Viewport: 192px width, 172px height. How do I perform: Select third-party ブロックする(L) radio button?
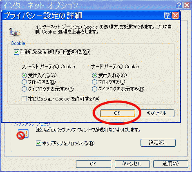coord(94,82)
